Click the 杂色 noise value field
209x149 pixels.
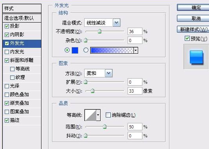(135, 40)
